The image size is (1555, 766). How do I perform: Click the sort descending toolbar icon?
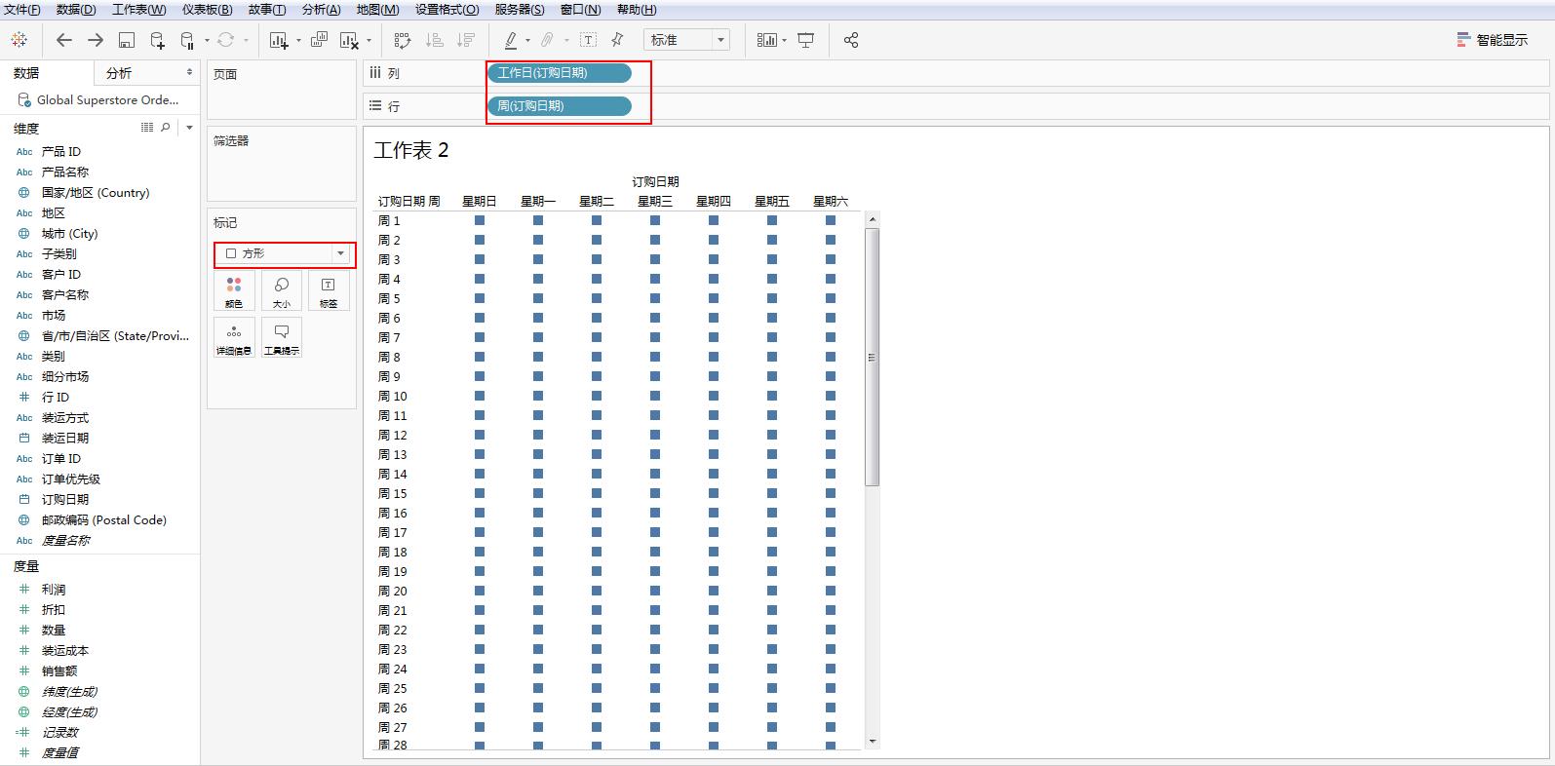466,40
